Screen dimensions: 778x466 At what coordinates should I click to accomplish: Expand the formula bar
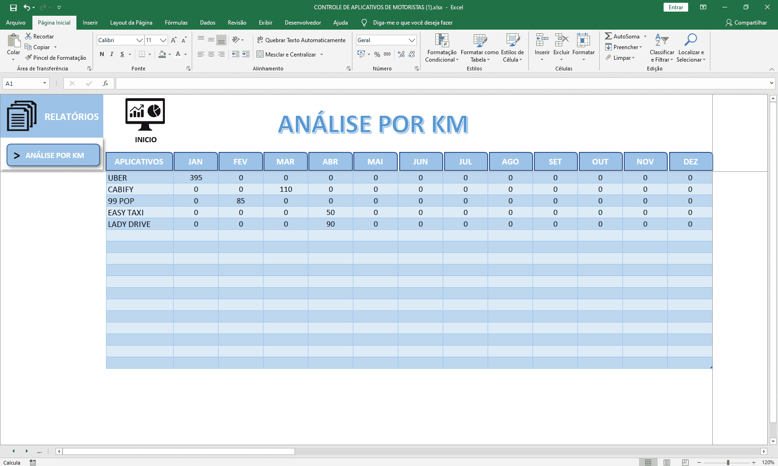tap(772, 83)
